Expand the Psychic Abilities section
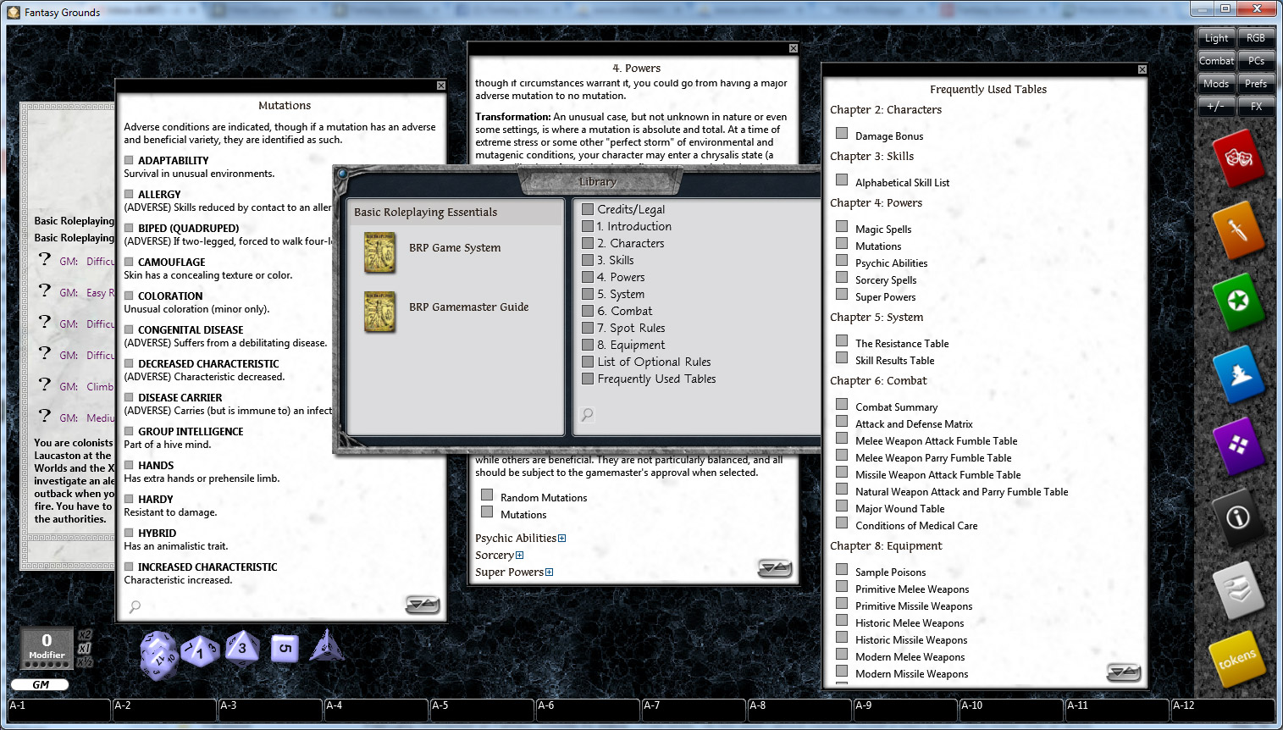The image size is (1283, 730). tap(561, 538)
